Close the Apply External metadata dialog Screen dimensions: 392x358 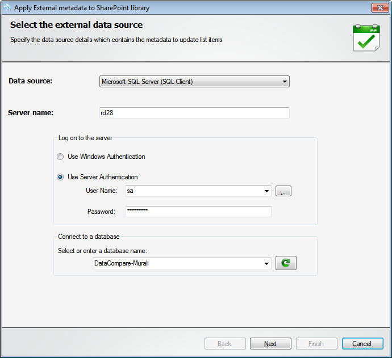tap(380, 8)
